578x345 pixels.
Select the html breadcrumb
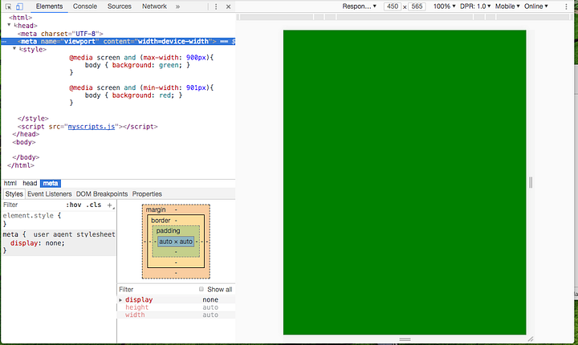pos(10,183)
